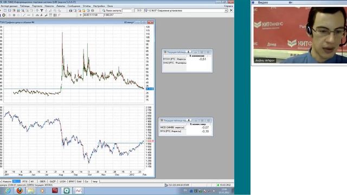Click the -0,16 change value cell

coord(205,131)
